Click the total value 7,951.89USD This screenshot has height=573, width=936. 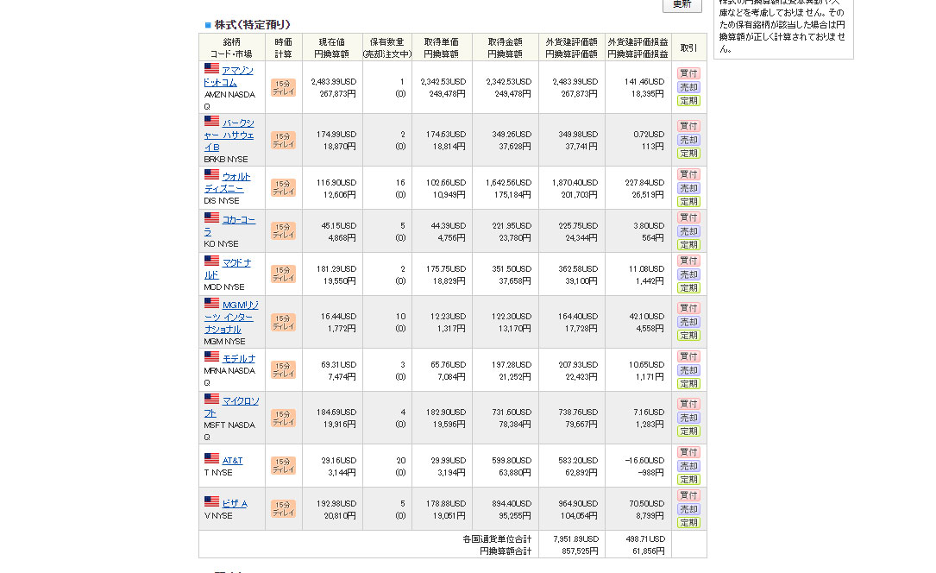575,539
